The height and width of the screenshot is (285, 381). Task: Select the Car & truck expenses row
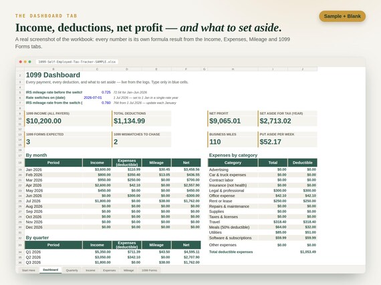pyautogui.click(x=263, y=175)
